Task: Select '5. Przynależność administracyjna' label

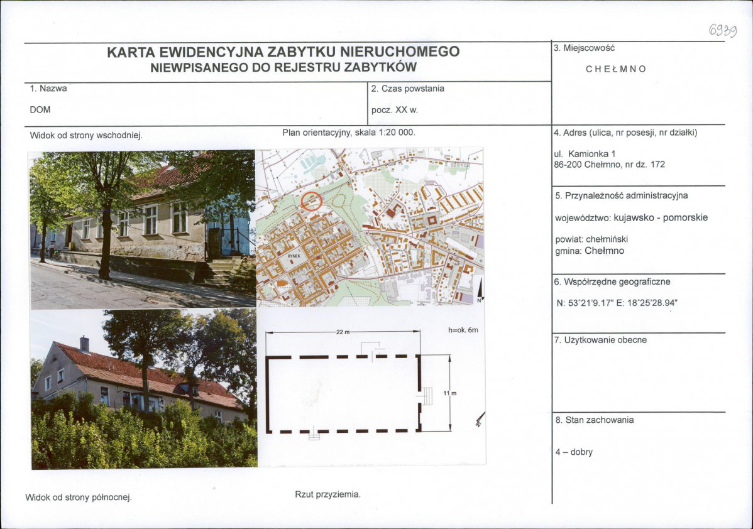Action: click(622, 196)
